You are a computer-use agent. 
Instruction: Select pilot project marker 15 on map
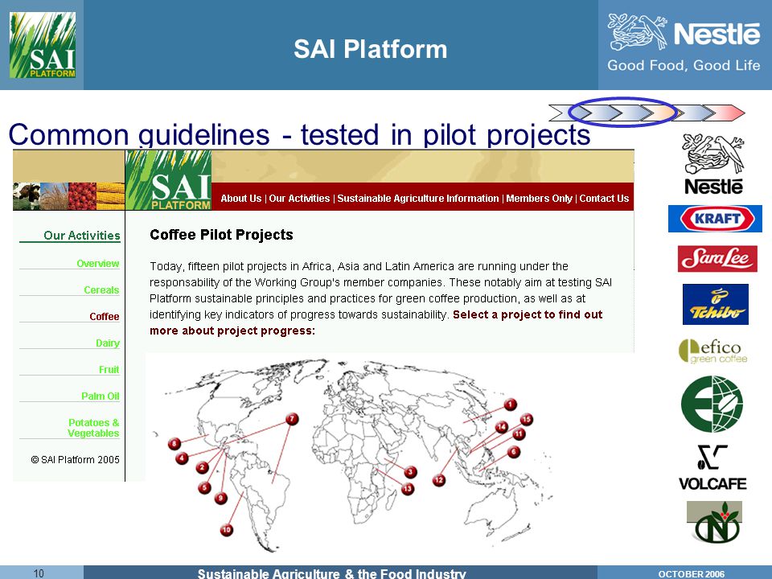pyautogui.click(x=526, y=420)
